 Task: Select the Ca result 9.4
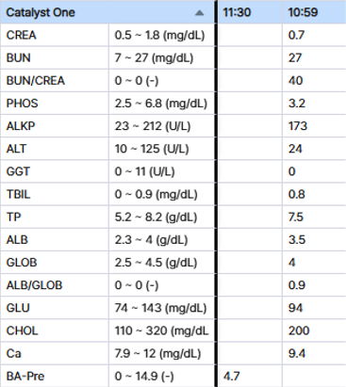[297, 353]
